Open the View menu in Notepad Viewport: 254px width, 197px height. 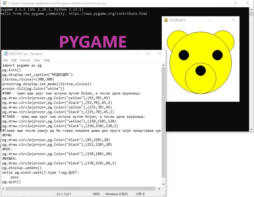coord(37,60)
